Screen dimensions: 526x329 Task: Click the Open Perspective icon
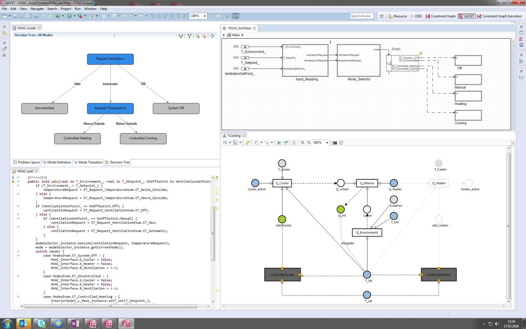[x=382, y=16]
